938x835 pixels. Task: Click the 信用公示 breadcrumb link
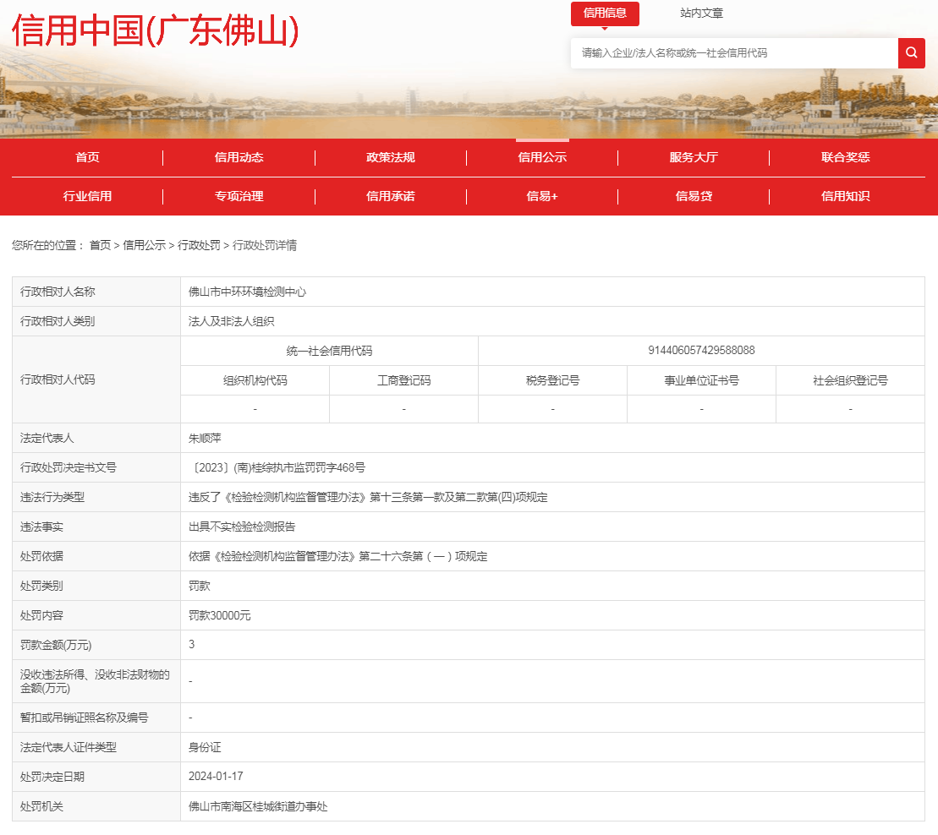[144, 245]
